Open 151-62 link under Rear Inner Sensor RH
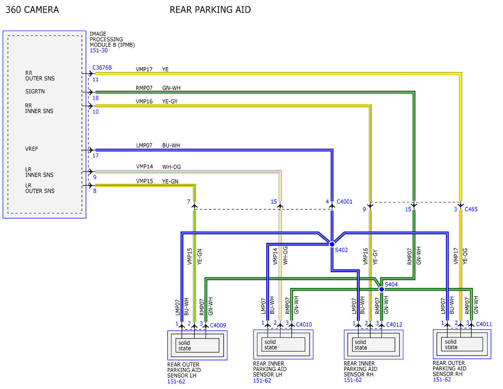The height and width of the screenshot is (389, 503). 353,380
